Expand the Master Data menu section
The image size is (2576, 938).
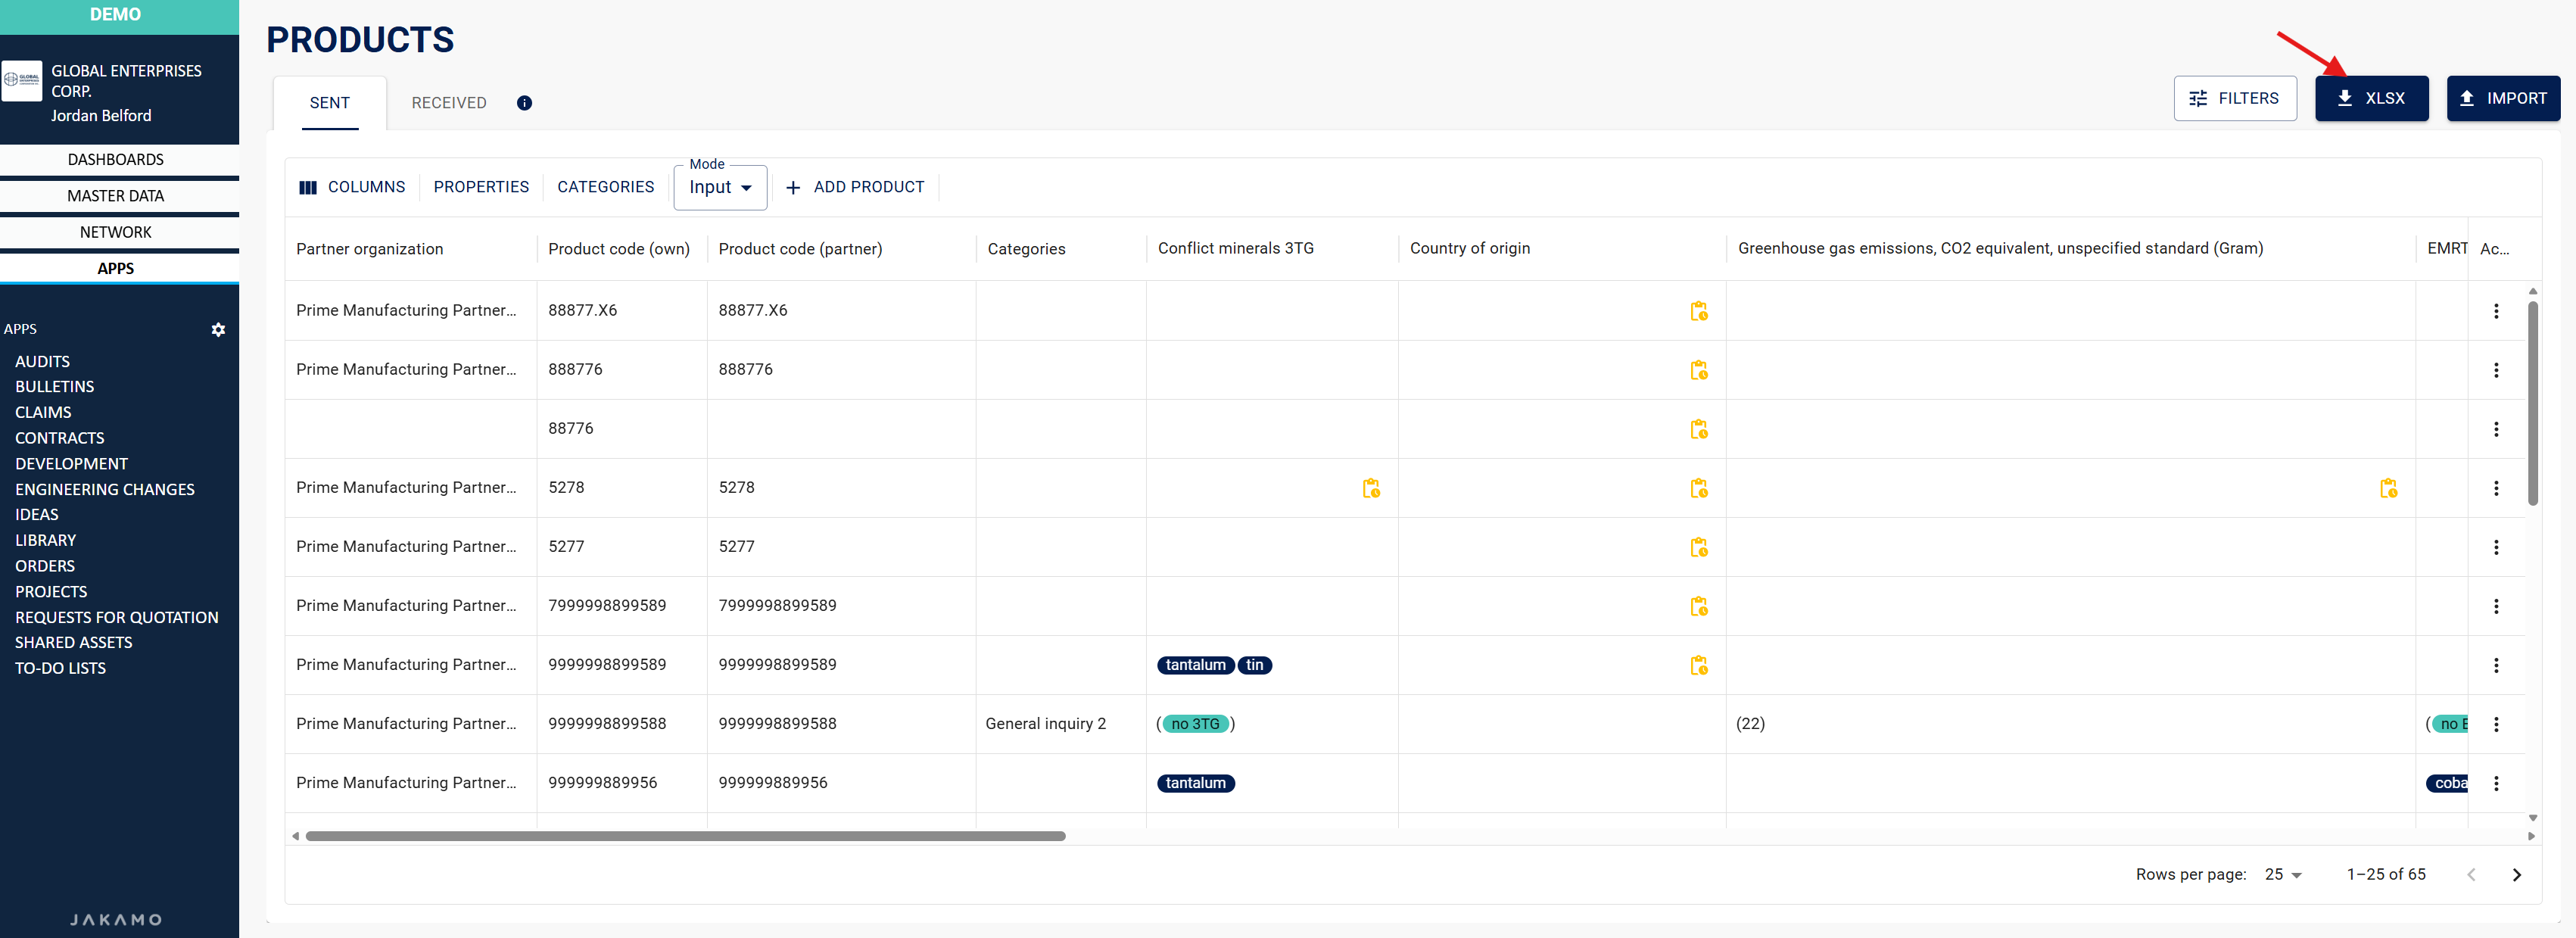coord(116,196)
